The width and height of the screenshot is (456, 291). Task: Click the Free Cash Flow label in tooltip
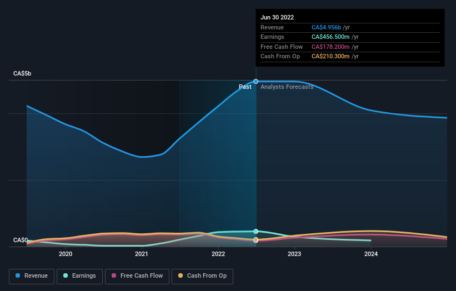point(282,47)
